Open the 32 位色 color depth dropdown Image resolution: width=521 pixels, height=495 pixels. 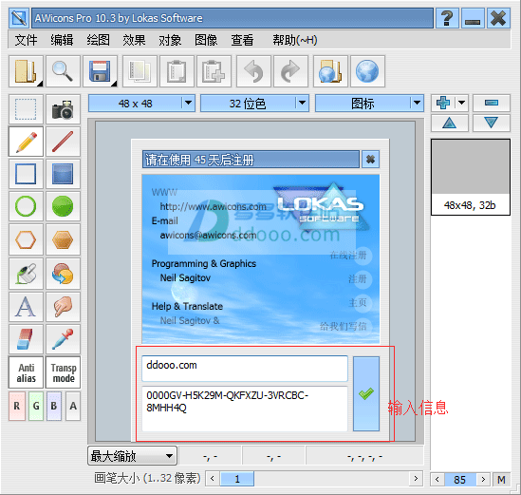click(x=254, y=104)
